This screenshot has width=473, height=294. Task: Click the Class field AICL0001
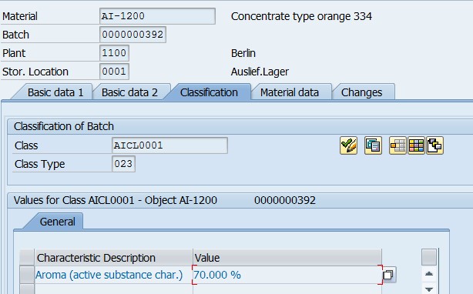point(169,145)
